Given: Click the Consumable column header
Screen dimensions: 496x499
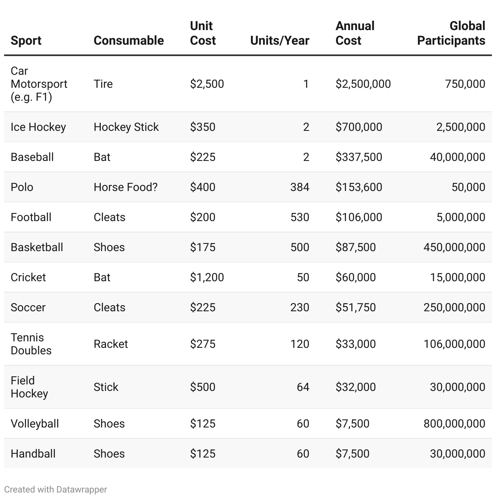Looking at the screenshot, I should coord(128,40).
